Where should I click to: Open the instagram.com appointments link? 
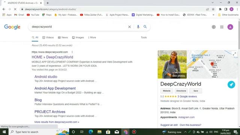pyautogui.click(x=186, y=117)
